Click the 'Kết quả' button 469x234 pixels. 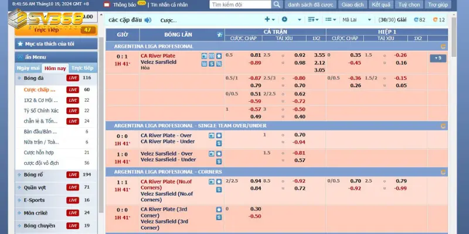click(x=380, y=5)
